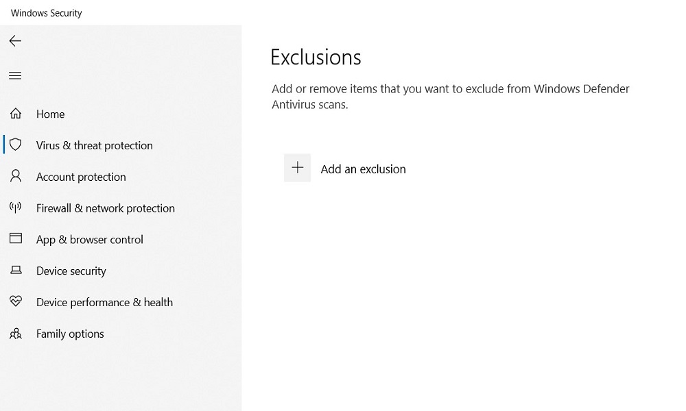Click the person icon for Account protection
The height and width of the screenshot is (411, 686).
point(16,176)
